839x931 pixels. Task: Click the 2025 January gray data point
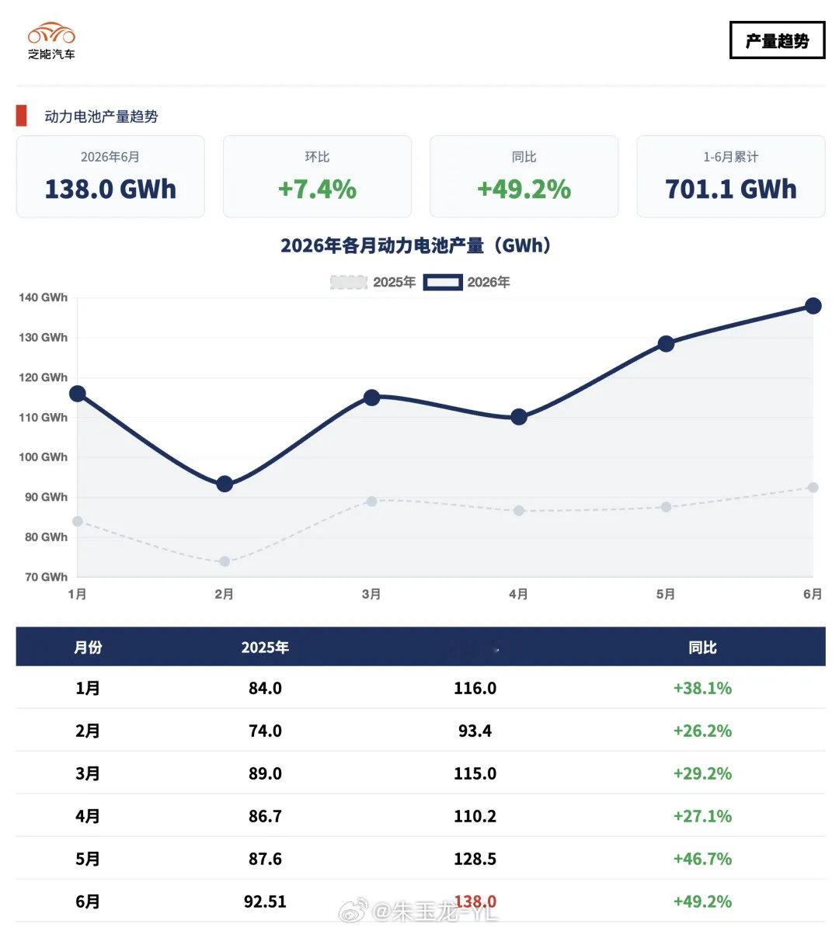pos(77,521)
